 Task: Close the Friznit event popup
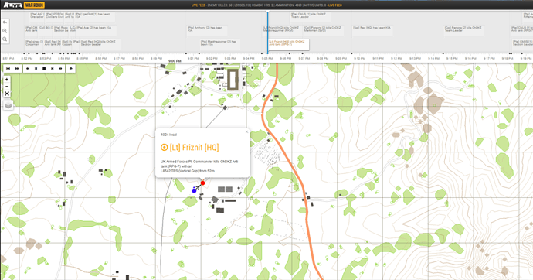[x=246, y=132]
